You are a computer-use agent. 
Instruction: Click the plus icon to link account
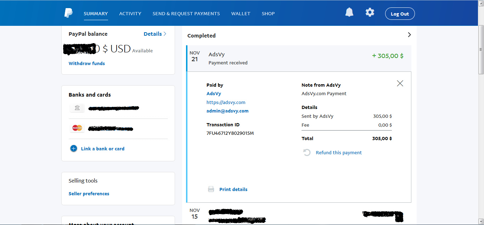pos(73,149)
